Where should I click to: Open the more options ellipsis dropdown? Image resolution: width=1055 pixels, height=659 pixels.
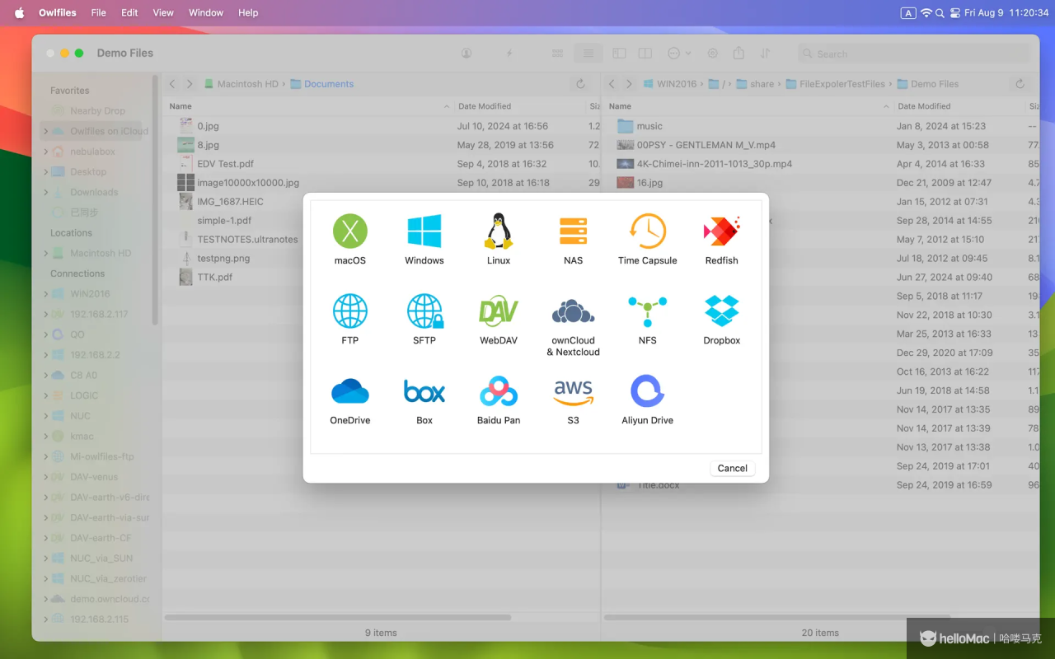tap(679, 53)
